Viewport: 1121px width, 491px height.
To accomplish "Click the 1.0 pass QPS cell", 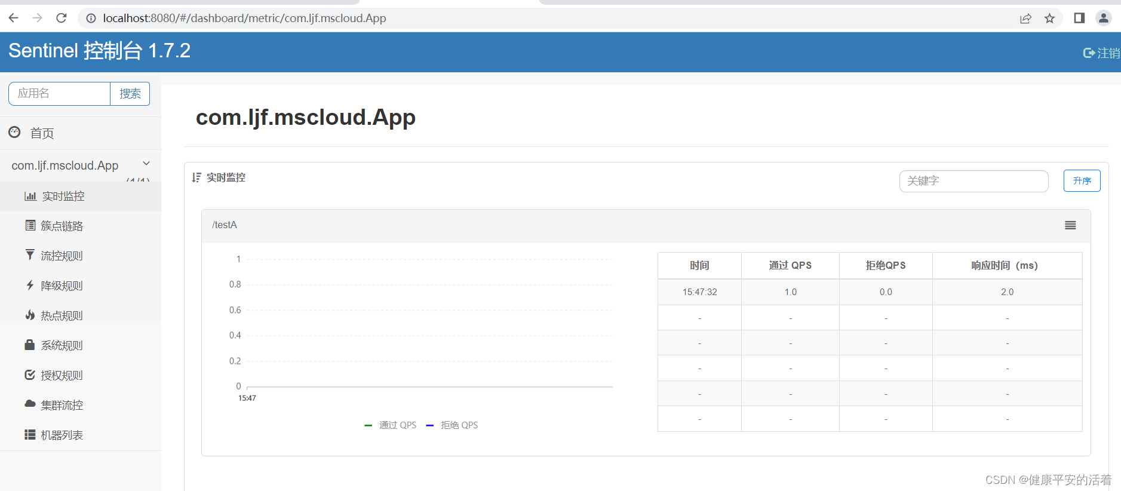I will click(790, 292).
